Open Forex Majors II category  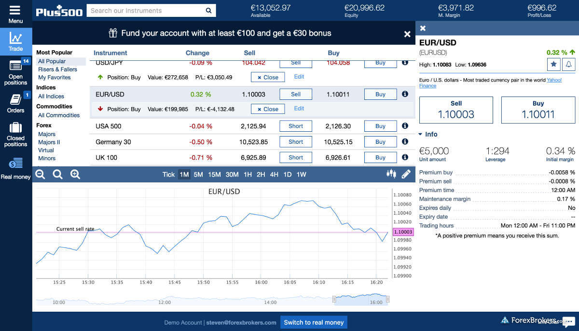(x=49, y=142)
